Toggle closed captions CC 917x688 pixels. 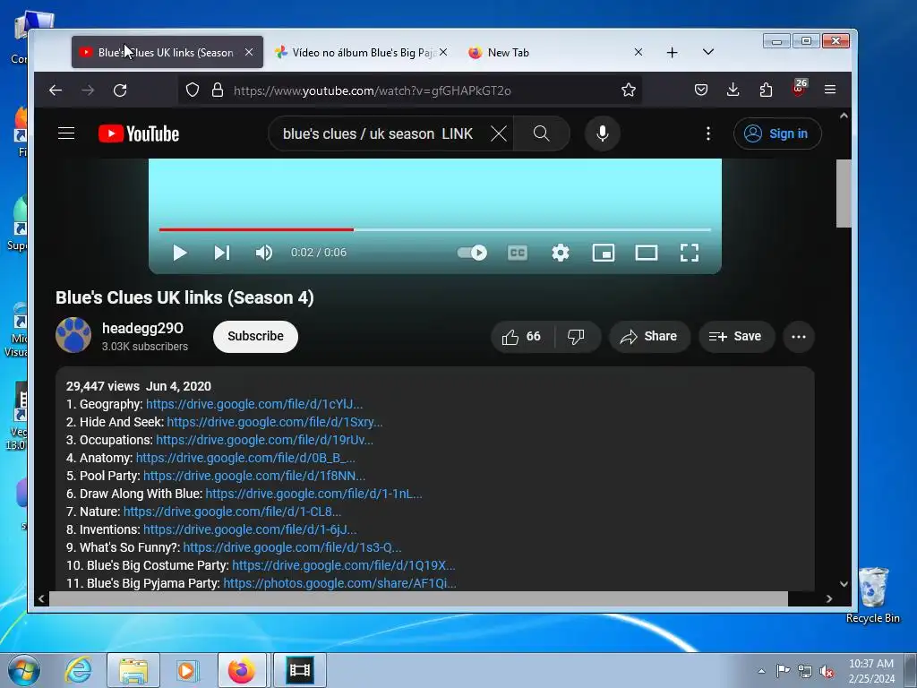coord(517,253)
